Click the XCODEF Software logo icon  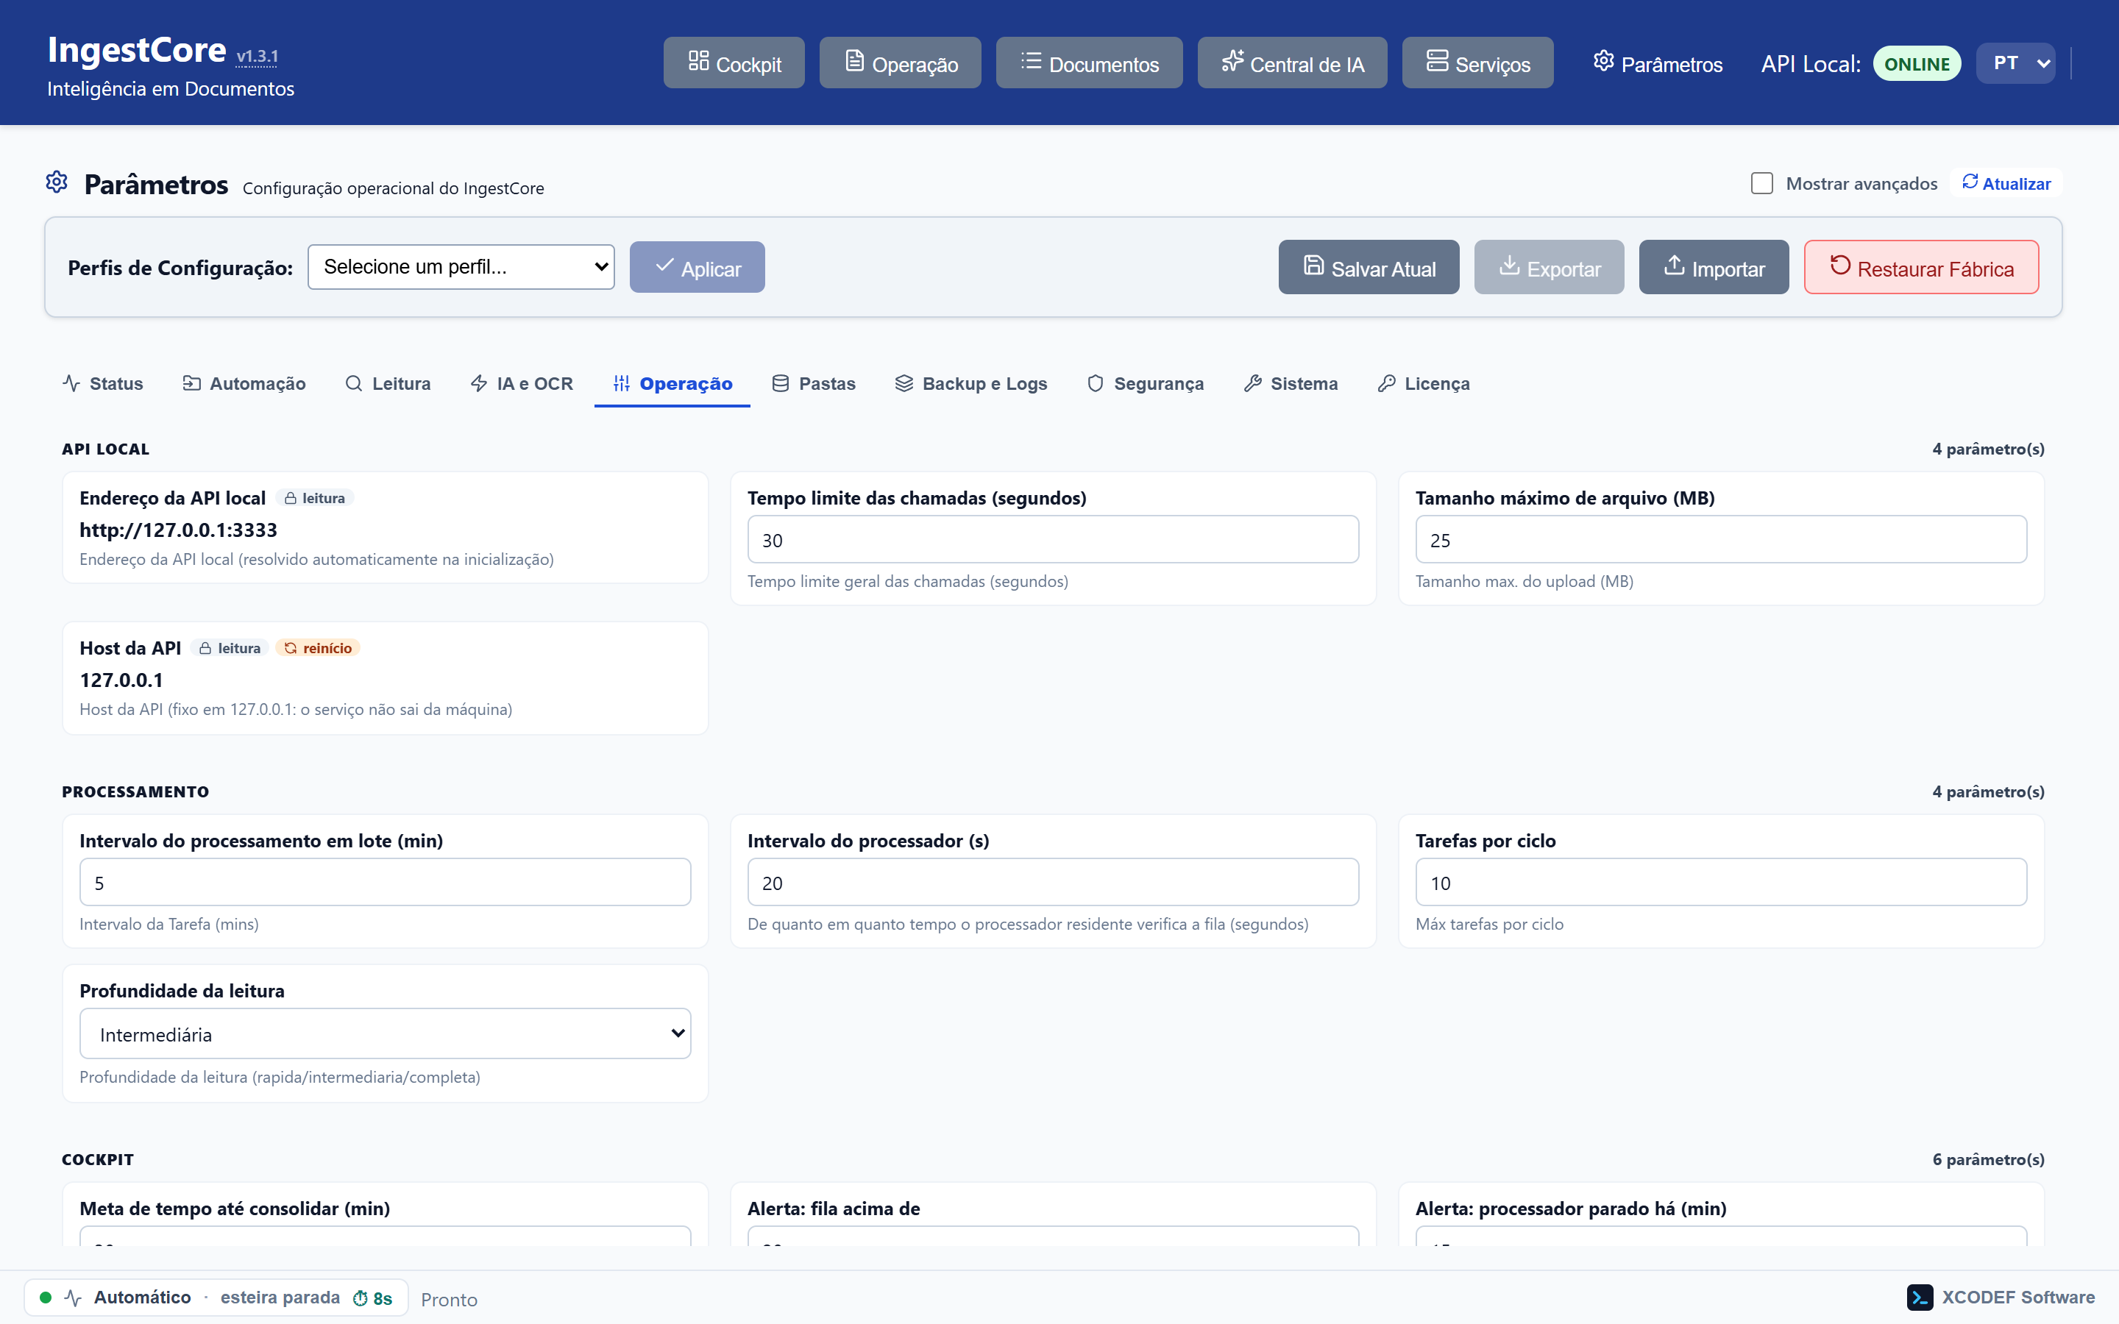pyautogui.click(x=1920, y=1297)
